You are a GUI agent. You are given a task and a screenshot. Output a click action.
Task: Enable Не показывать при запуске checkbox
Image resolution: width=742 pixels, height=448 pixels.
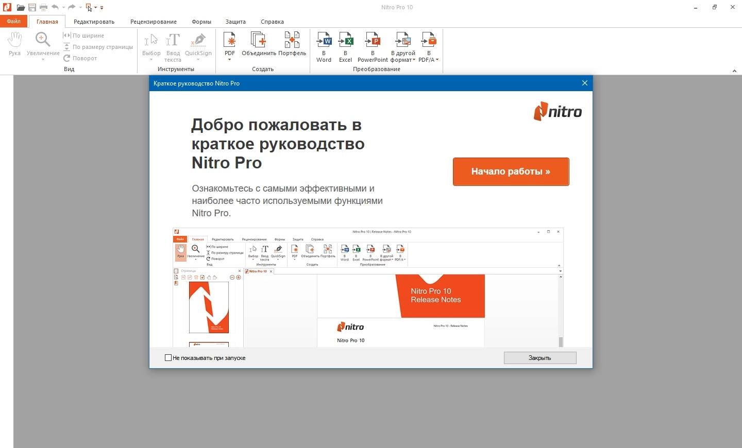tap(168, 358)
